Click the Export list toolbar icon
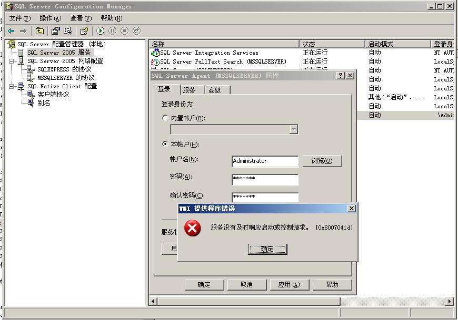This screenshot has width=458, height=320. tap(68, 31)
